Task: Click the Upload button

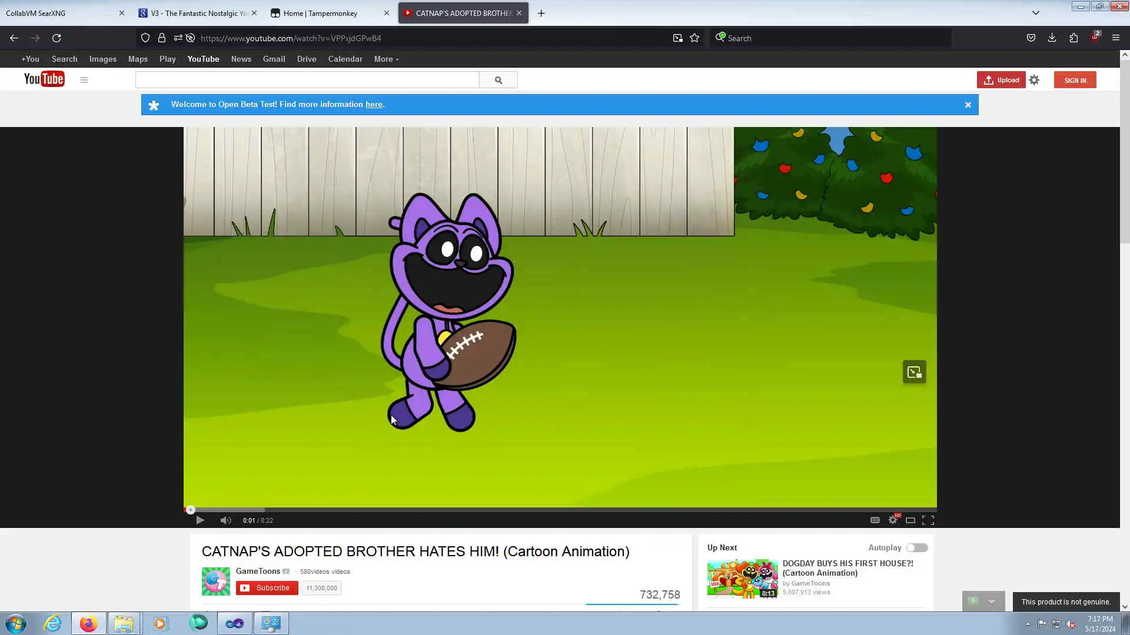Action: point(1001,80)
